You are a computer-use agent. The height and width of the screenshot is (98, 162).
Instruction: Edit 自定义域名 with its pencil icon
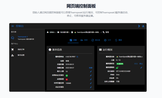point(91,87)
